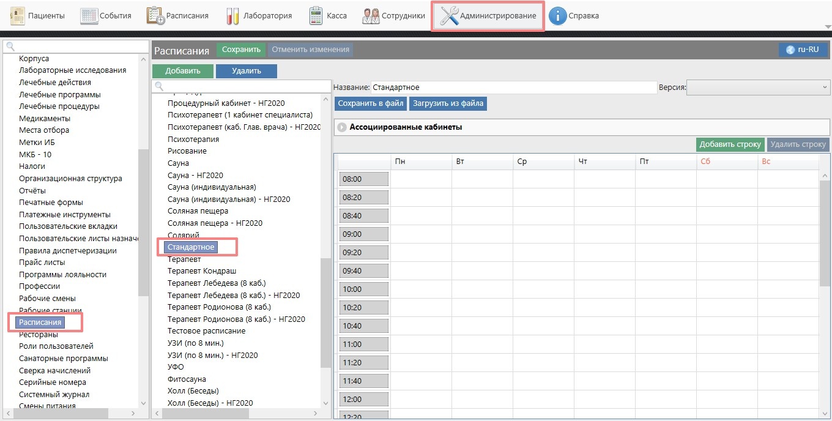Click the schedule grid vertical scrollbar
Viewport: 832px width, 421px height.
click(x=825, y=233)
